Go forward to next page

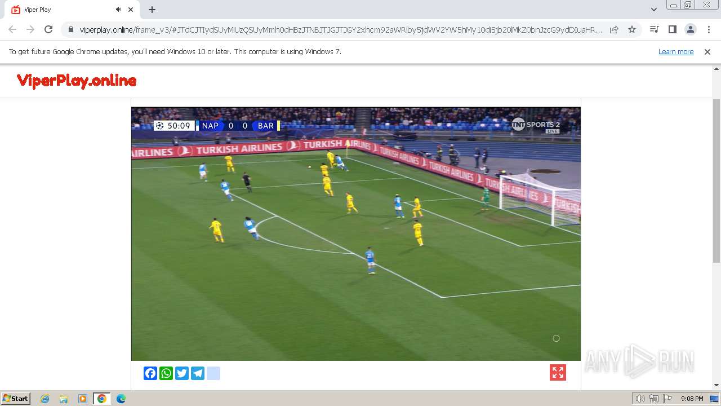(30, 29)
